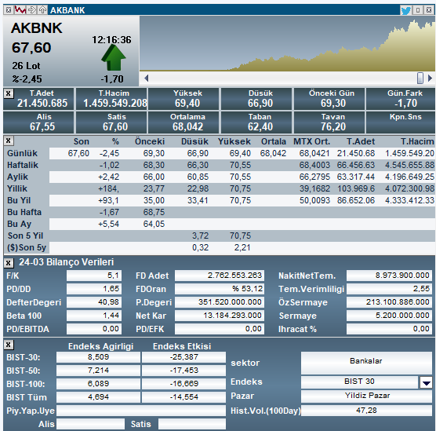
Task: Click the FD Adet value 2.762.553.263
Action: point(220,276)
